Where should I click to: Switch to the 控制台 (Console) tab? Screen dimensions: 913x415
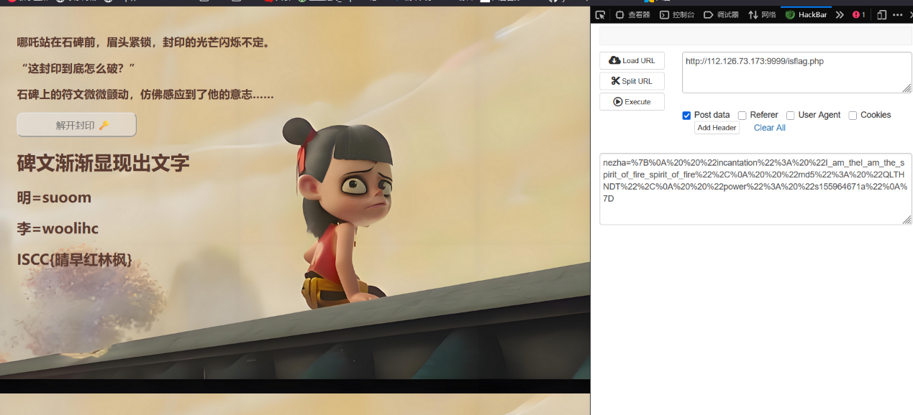tap(677, 14)
